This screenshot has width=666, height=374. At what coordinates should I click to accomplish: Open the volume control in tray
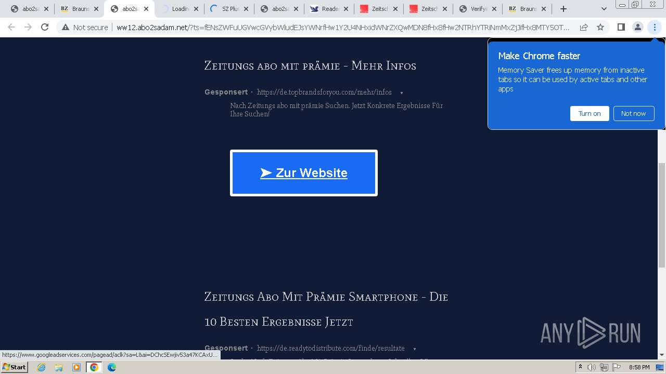pos(592,367)
